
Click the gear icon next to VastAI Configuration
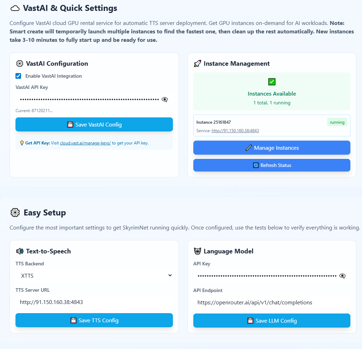[x=20, y=64]
